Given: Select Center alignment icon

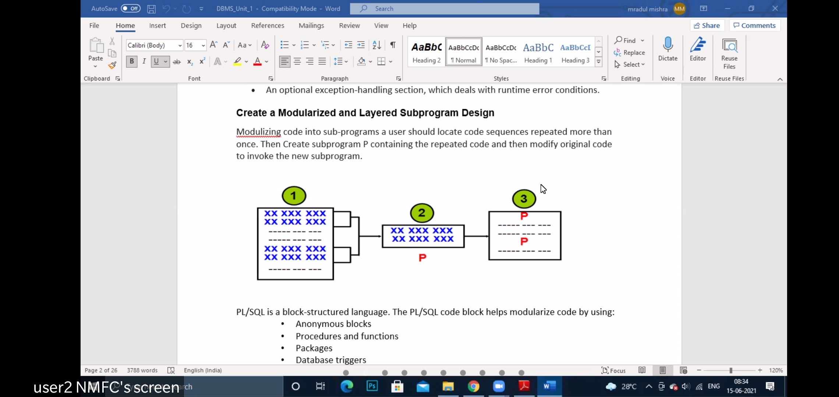Looking at the screenshot, I should tap(297, 61).
